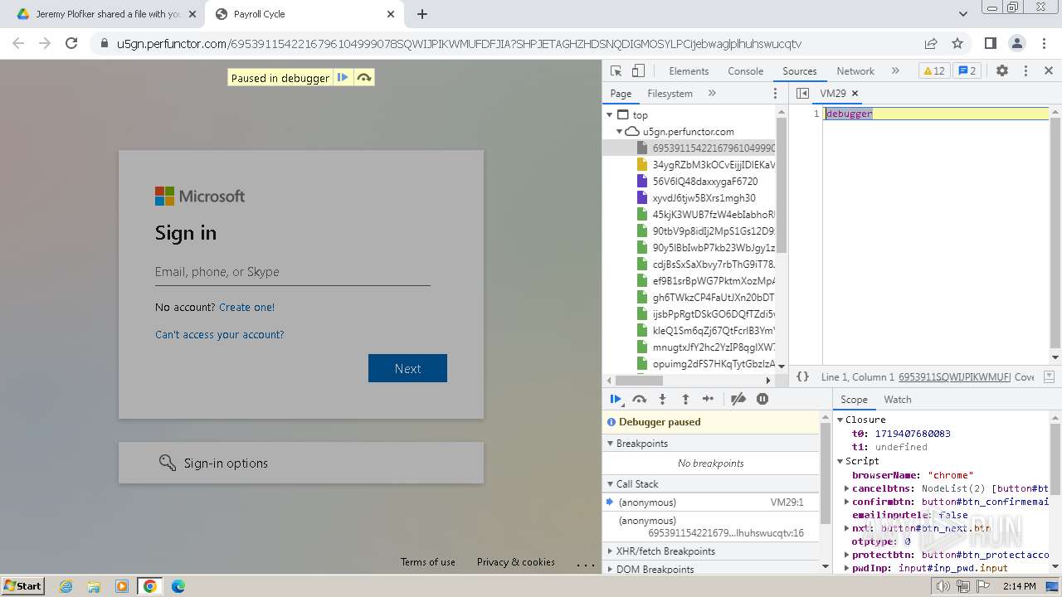Click the Windows Start button
The height and width of the screenshot is (597, 1062).
point(22,585)
